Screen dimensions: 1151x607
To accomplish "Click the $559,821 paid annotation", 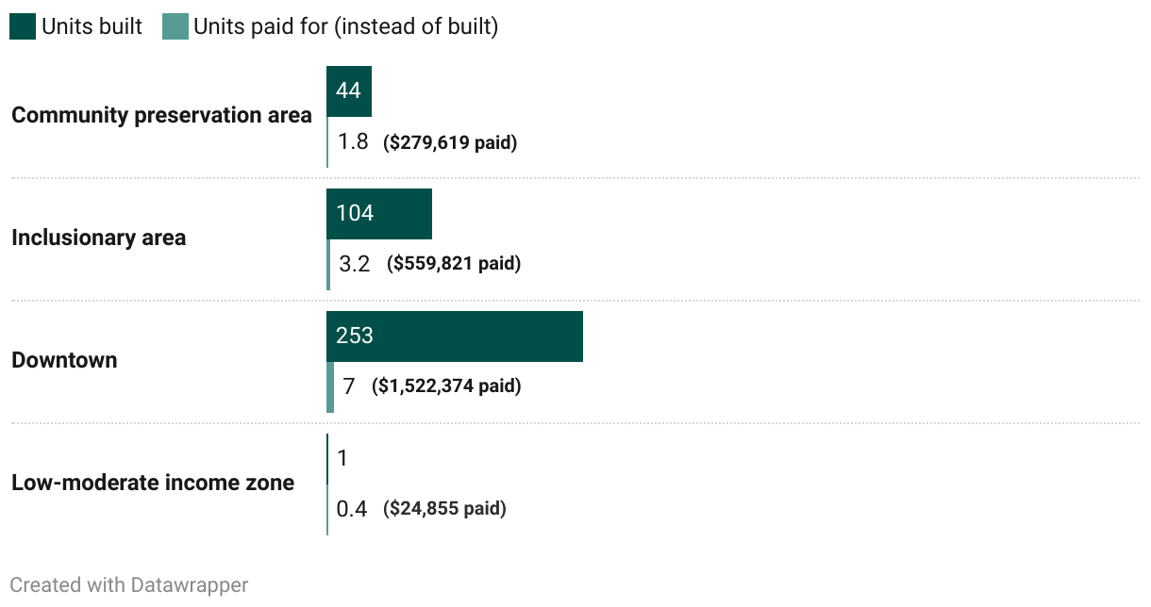I will coord(454,264).
